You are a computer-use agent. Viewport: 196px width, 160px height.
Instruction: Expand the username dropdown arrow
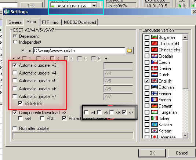pos(94,6)
